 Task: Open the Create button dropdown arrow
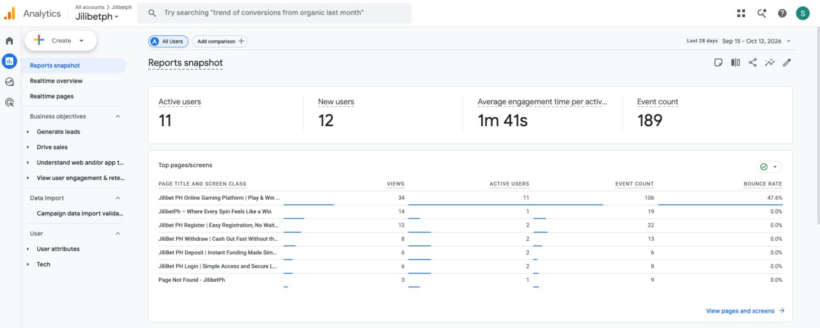81,40
